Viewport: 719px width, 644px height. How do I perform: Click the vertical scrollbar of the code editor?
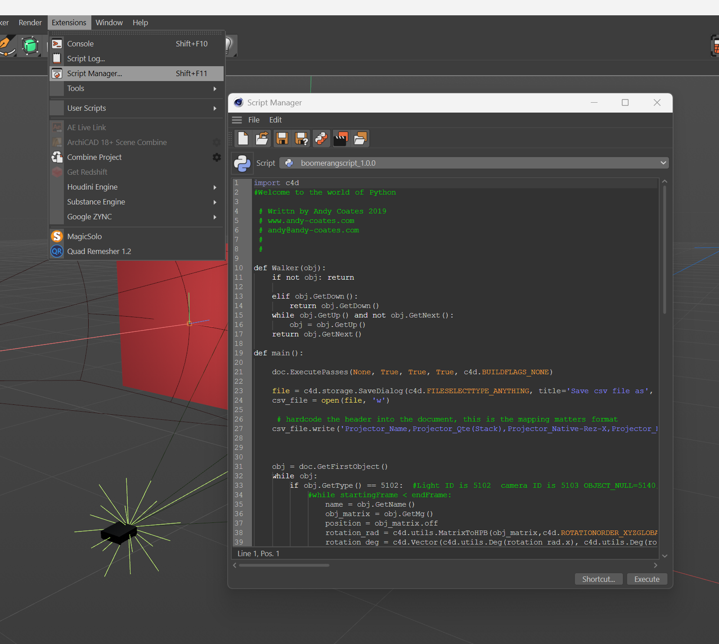[665, 250]
